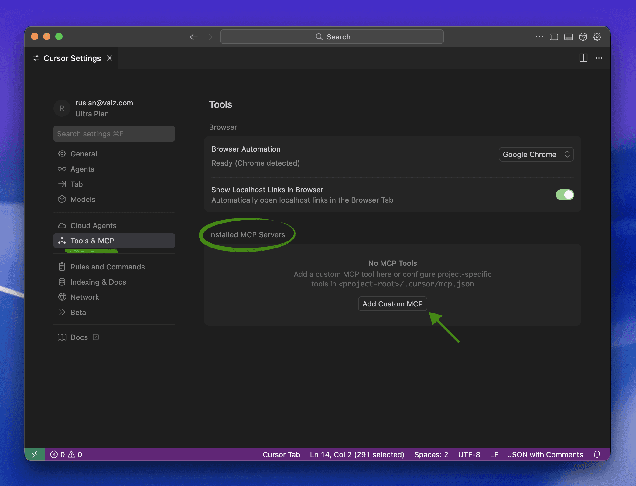Click the remote window icon in status bar
This screenshot has width=636, height=486.
coord(35,454)
